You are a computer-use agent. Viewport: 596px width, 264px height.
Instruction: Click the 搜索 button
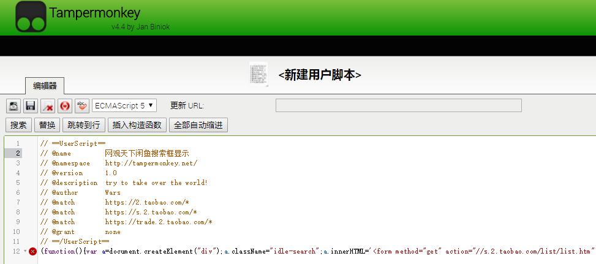click(x=18, y=125)
